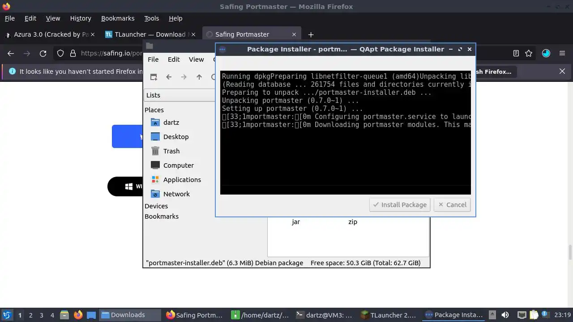
Task: Click Install Package button
Action: (400, 204)
